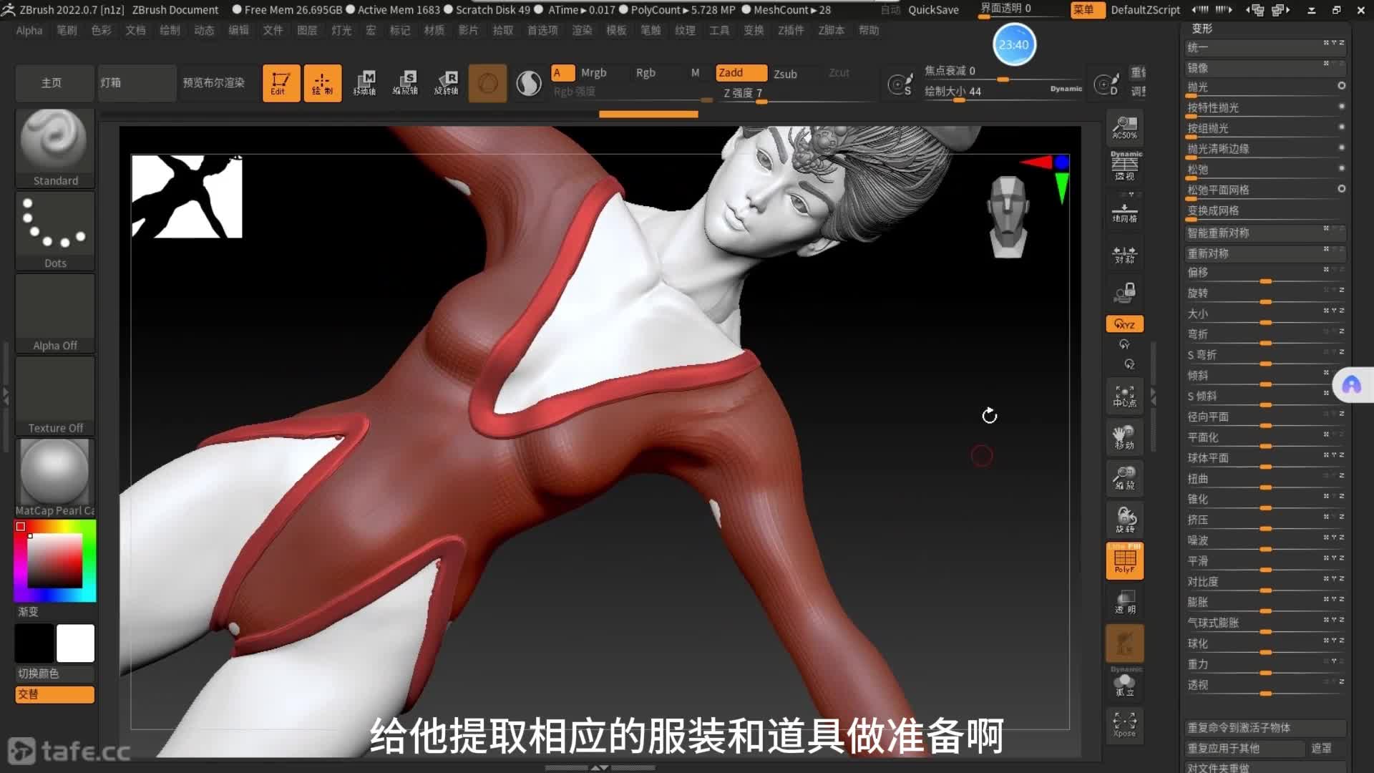Click the Xpose icon in right shelf
Viewport: 1374px width, 773px height.
tap(1124, 724)
